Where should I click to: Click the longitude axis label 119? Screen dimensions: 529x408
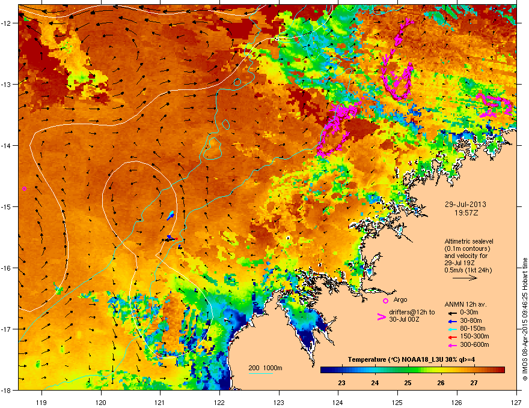click(41, 402)
